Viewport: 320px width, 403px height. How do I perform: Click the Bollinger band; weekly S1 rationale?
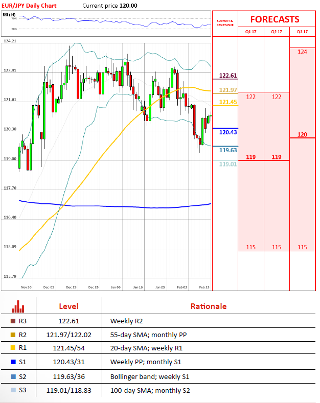(x=150, y=377)
